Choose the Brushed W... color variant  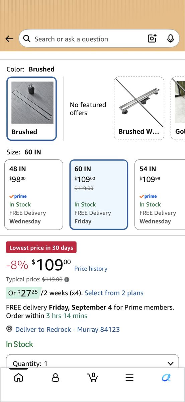[x=139, y=108]
